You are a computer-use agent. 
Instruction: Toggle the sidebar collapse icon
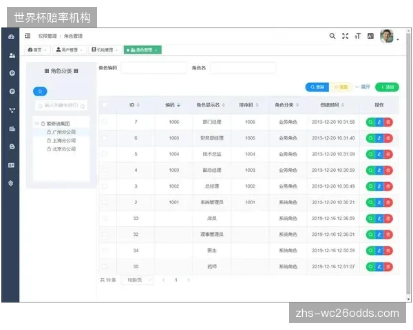(28, 36)
